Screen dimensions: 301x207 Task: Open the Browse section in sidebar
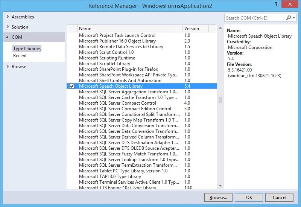tap(19, 67)
